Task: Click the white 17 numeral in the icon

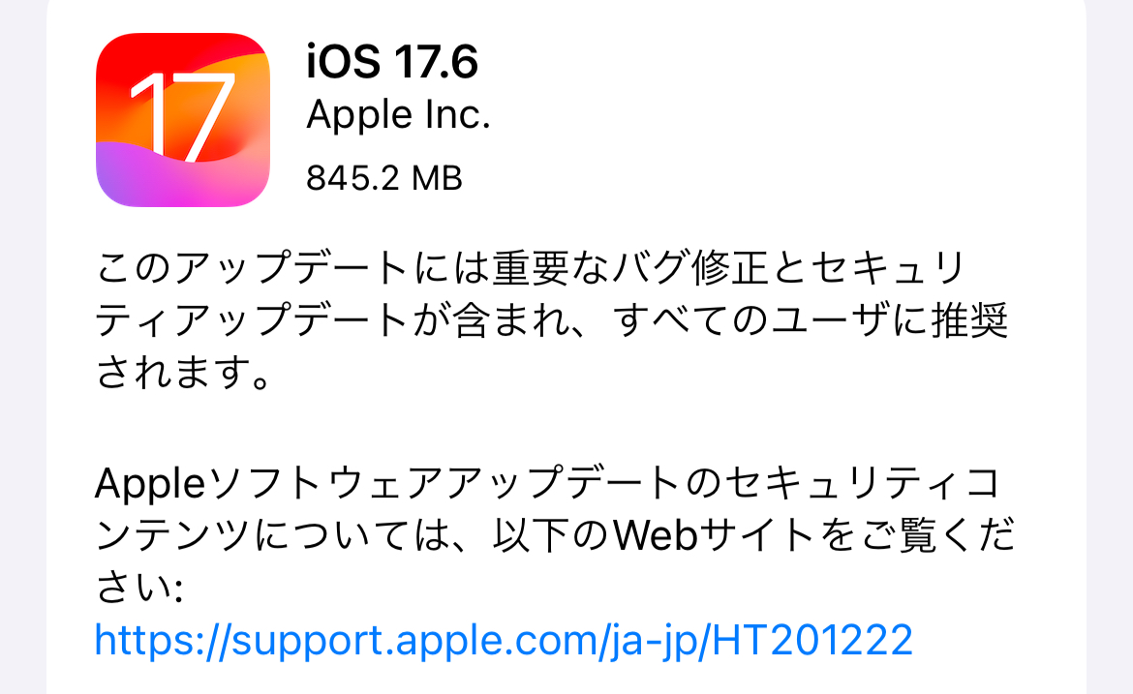Action: (x=182, y=116)
